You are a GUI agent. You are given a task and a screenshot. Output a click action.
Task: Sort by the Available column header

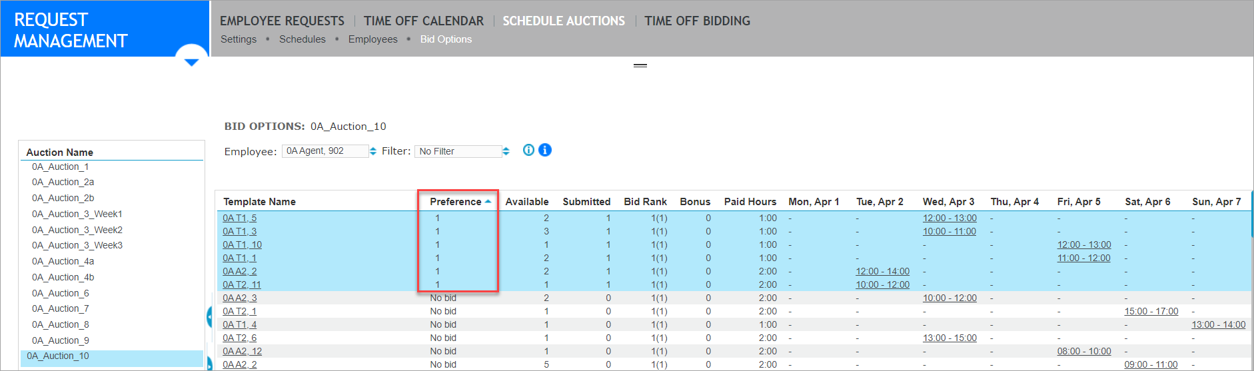click(527, 201)
